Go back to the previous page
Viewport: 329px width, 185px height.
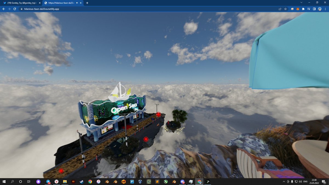click(4, 9)
